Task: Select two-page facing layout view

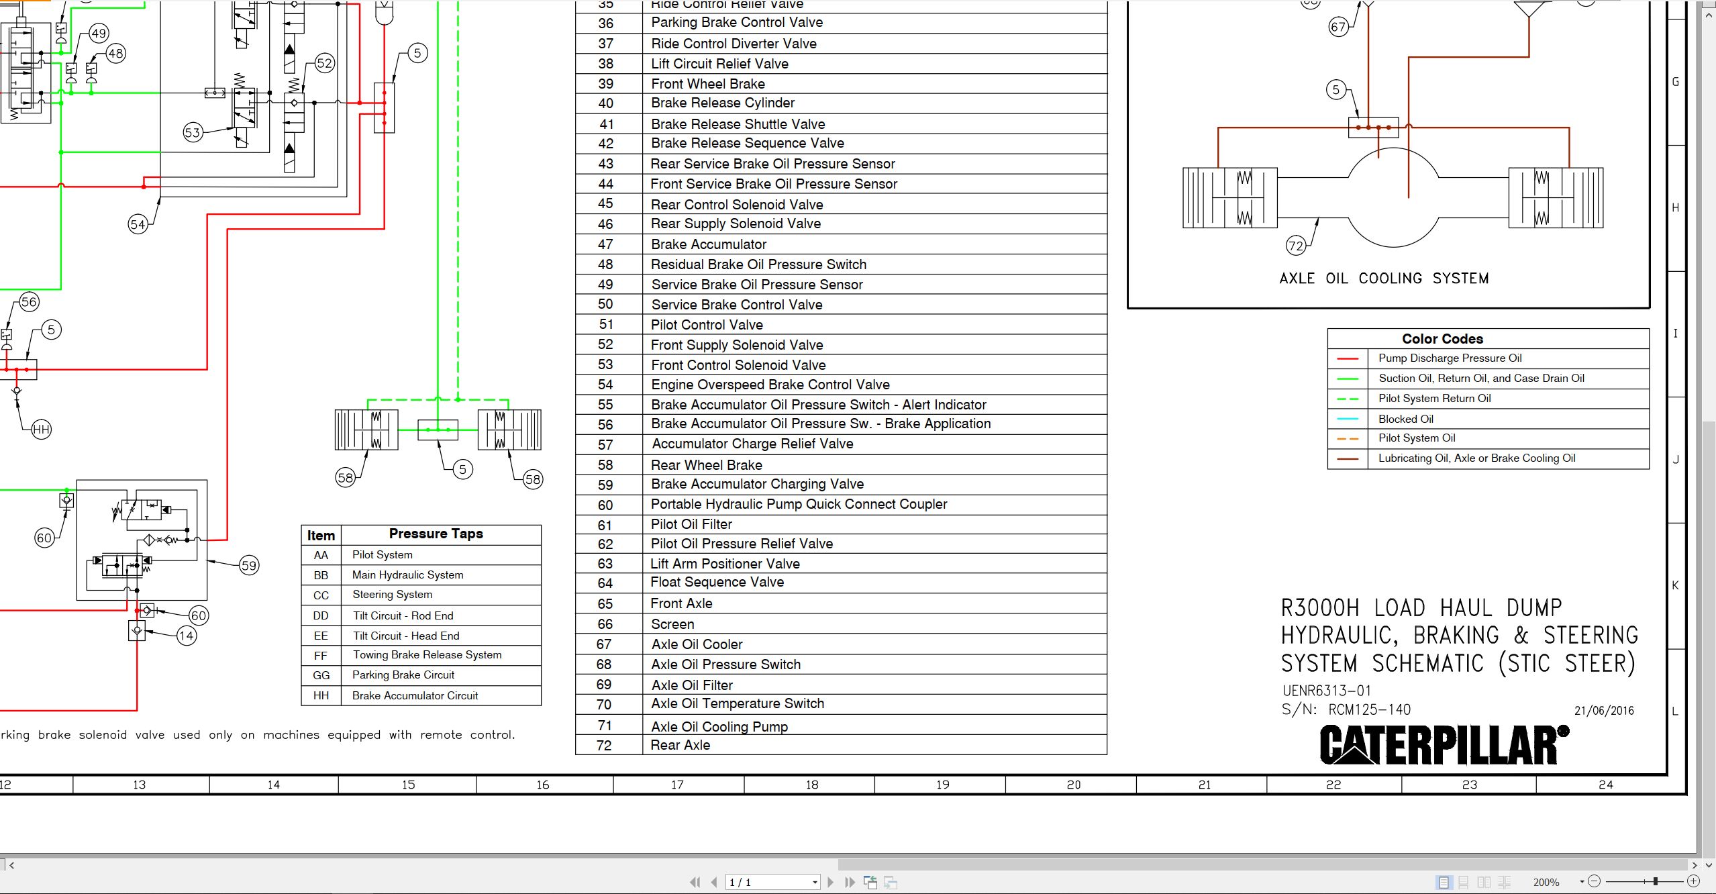Action: [1484, 882]
